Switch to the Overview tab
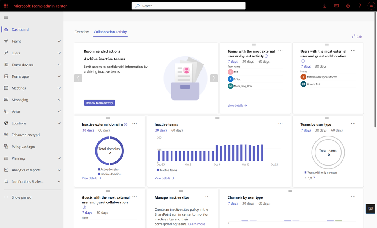The image size is (377, 228). [x=82, y=32]
